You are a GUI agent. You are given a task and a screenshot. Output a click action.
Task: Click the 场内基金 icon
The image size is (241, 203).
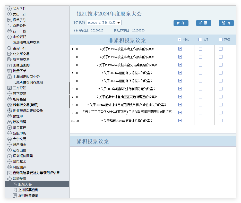click(10, 99)
